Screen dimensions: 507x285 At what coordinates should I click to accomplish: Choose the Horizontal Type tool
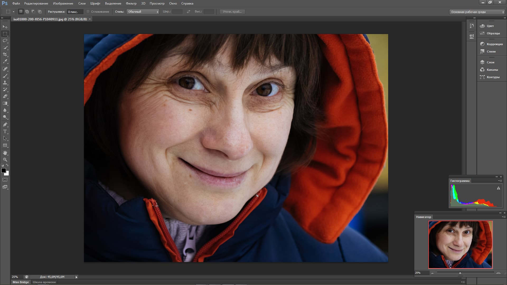click(x=5, y=131)
